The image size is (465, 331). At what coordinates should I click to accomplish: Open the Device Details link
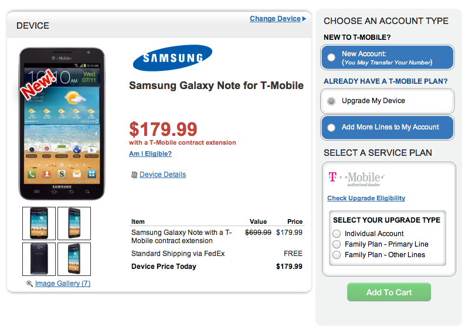click(x=162, y=175)
